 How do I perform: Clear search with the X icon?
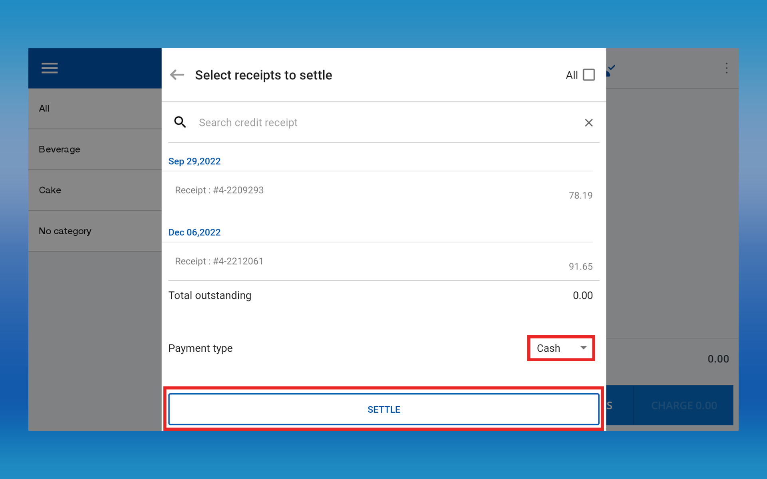tap(588, 123)
